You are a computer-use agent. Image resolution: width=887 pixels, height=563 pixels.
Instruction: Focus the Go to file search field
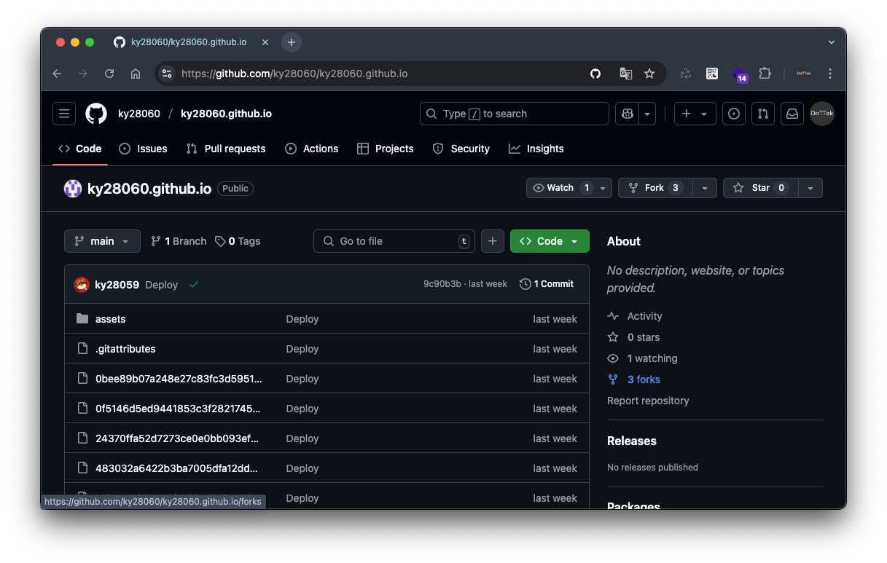394,241
